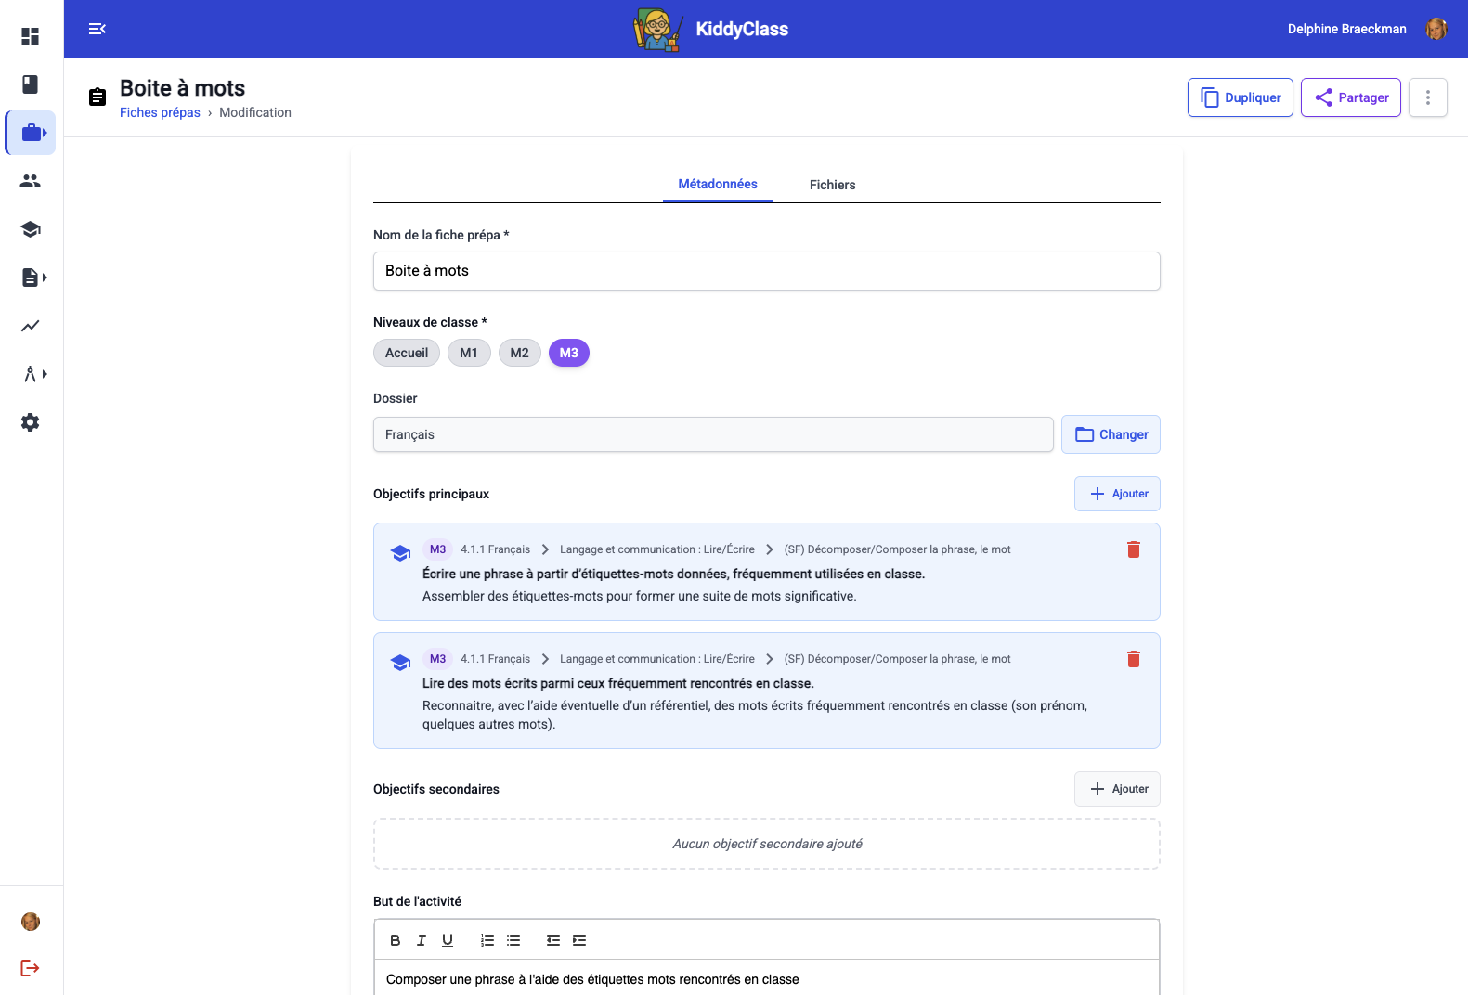
Task: Open the dashboard icon in sidebar
Action: coord(31,36)
